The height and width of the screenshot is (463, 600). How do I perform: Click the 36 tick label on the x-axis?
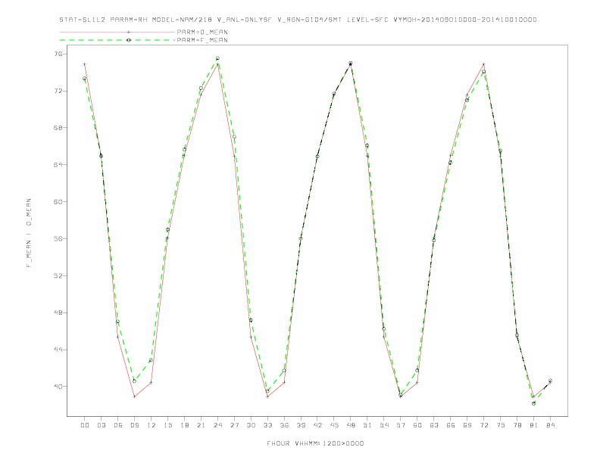tap(284, 425)
